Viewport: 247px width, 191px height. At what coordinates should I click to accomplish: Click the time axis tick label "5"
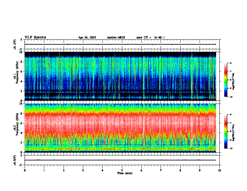pyautogui.click(x=122, y=170)
